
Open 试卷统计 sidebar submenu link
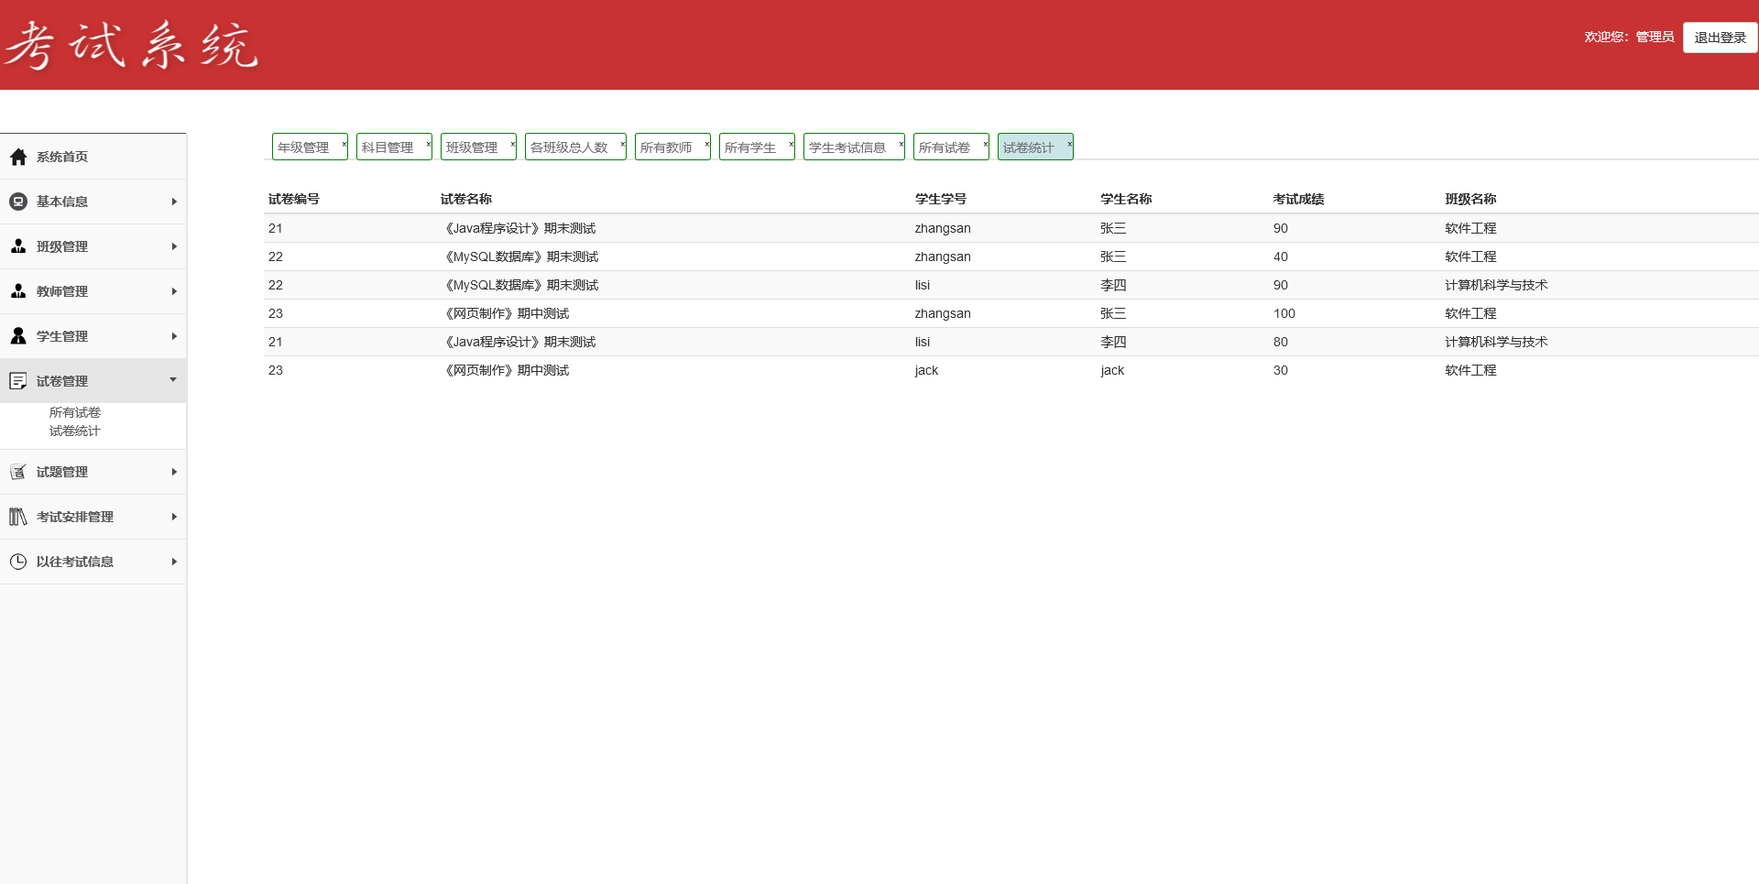75,431
